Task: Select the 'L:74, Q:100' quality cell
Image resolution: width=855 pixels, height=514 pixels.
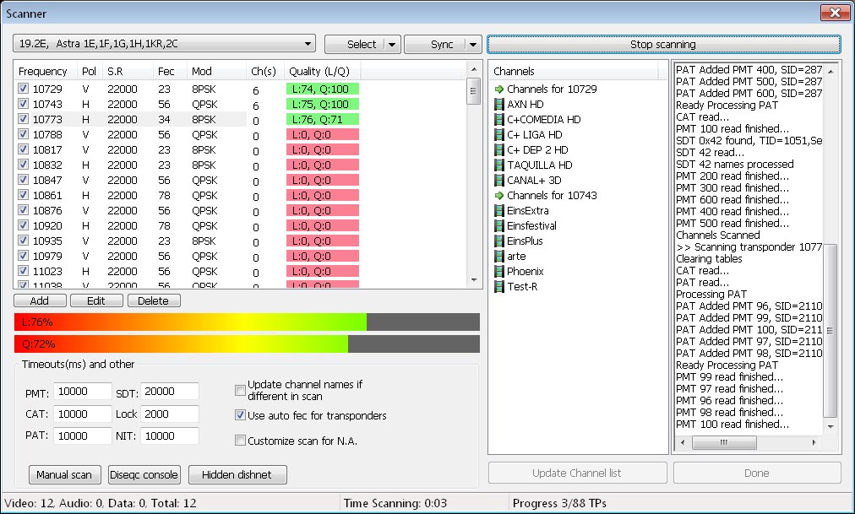Action: [323, 89]
